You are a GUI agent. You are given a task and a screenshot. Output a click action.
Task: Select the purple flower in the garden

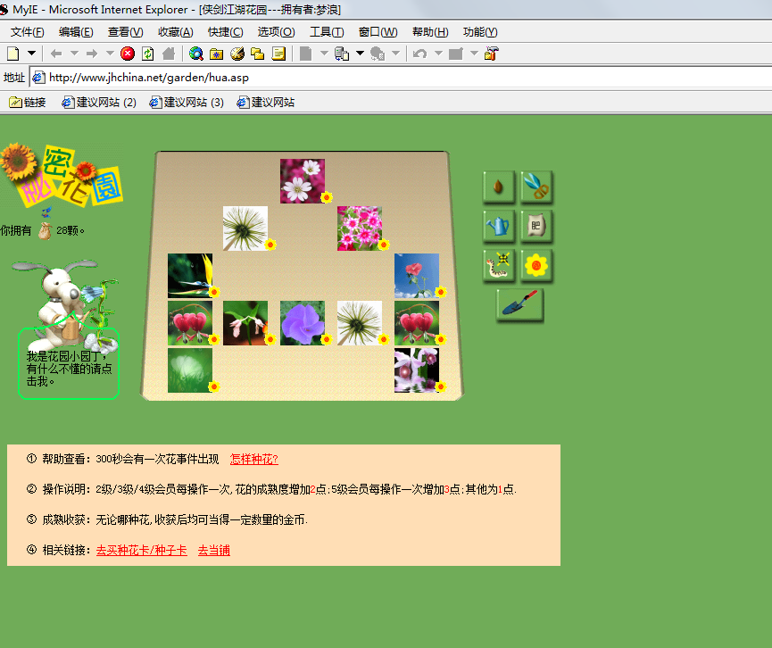coord(303,323)
